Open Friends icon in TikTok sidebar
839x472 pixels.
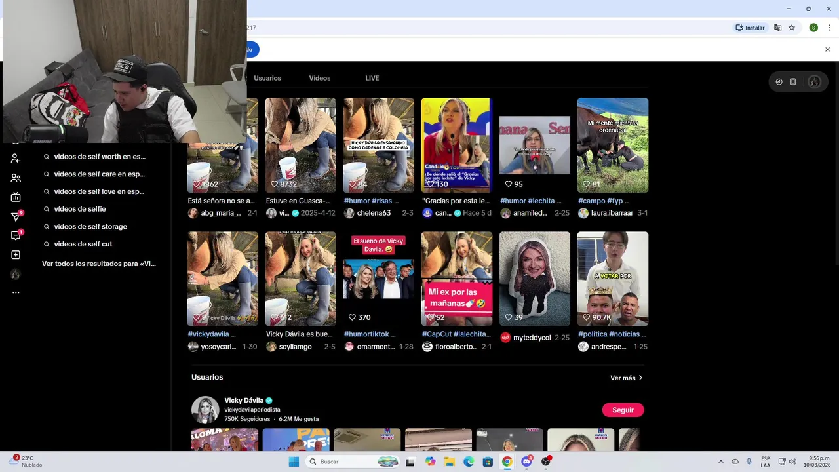[16, 178]
